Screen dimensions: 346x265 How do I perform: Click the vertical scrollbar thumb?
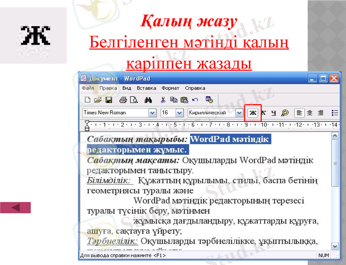(335, 163)
